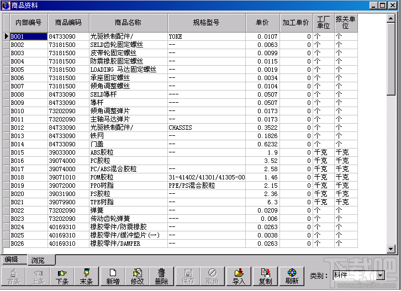Viewport: 401px width, 291px height.
Task: Edit current record with 修改
Action: [137, 277]
